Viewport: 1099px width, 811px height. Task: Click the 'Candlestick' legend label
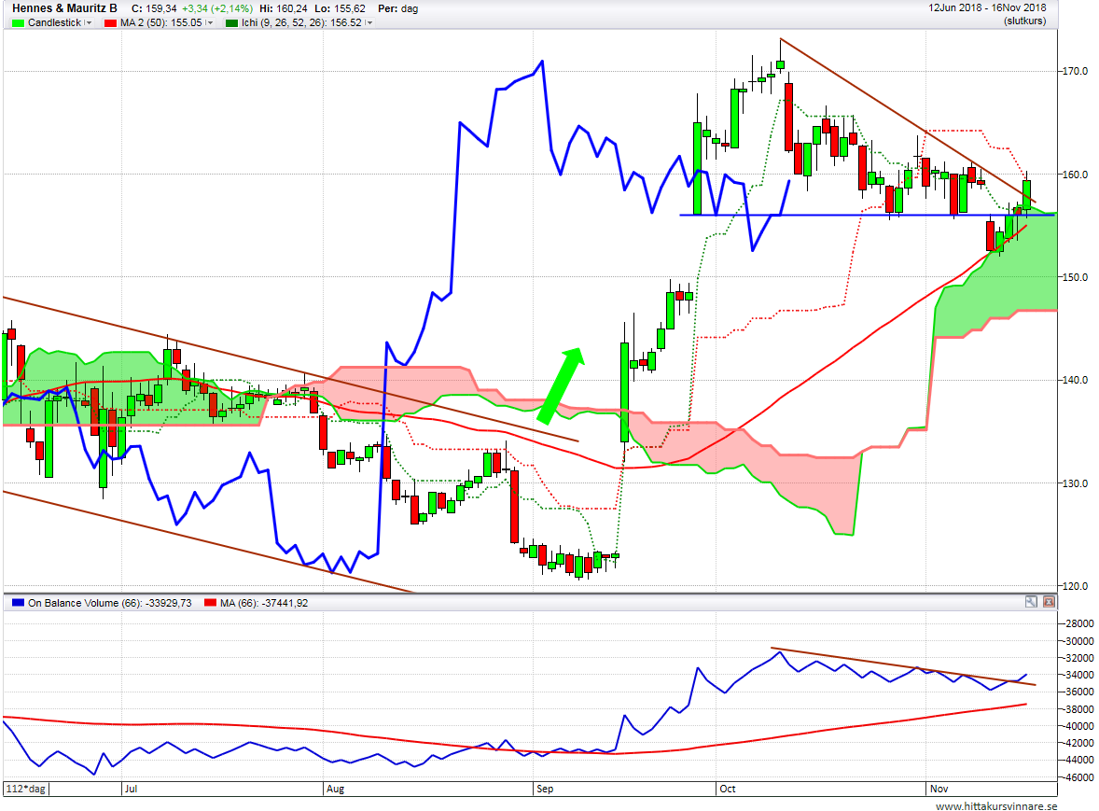coord(55,23)
